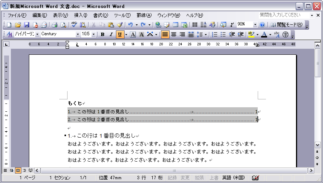Click the 閲覧モード(R) button
The width and height of the screenshot is (323, 183).
[287, 25]
